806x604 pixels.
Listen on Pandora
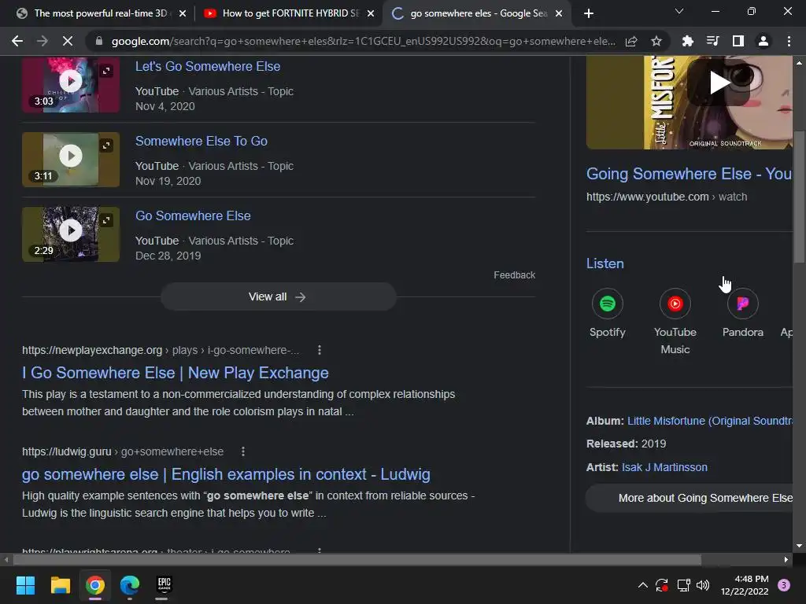pyautogui.click(x=742, y=313)
